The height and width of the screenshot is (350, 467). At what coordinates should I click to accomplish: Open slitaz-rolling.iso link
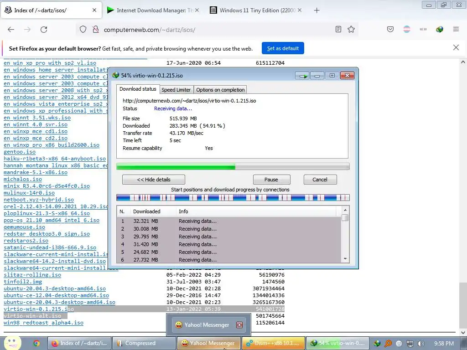[x=32, y=275]
